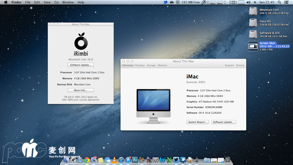Click the Twitter bird menu bar icon
This screenshot has width=293, height=165.
click(x=166, y=2)
